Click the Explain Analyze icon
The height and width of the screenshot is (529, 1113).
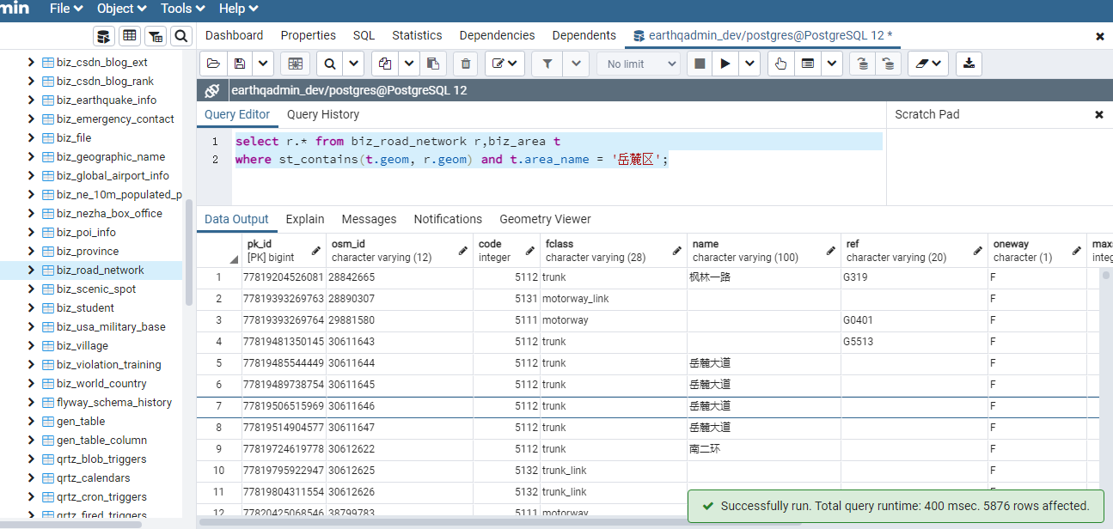click(x=807, y=64)
